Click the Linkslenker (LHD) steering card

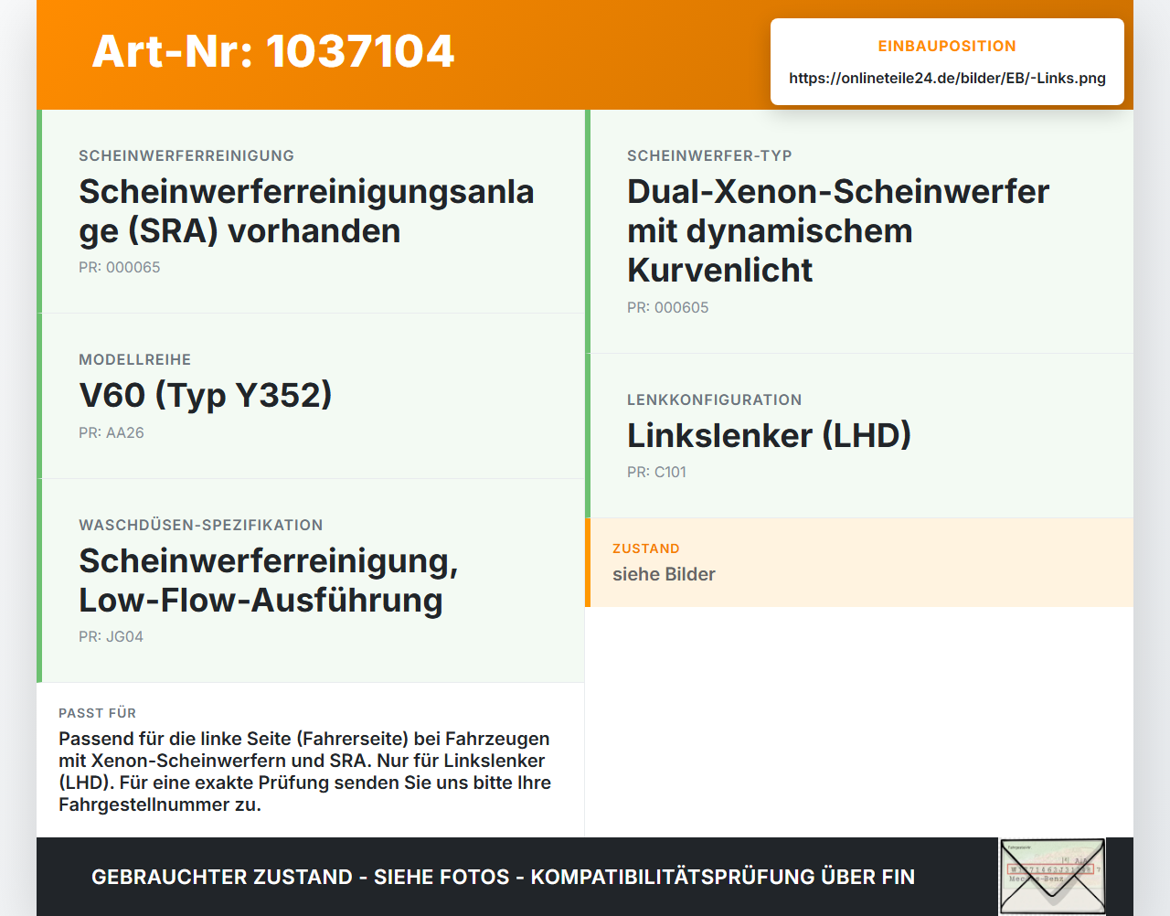point(859,436)
